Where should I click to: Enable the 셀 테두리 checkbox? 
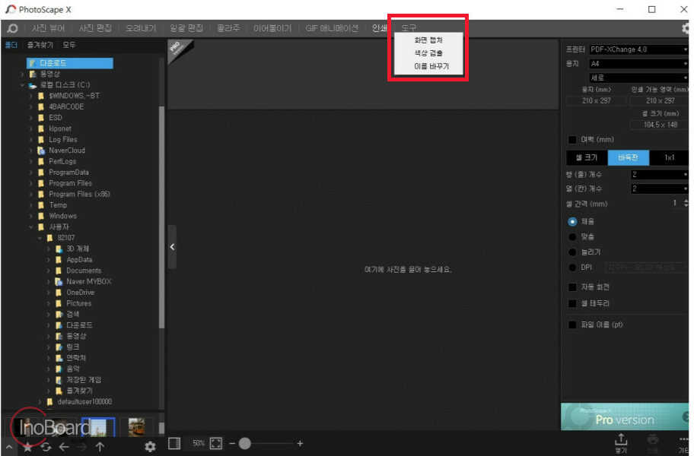[x=572, y=303]
